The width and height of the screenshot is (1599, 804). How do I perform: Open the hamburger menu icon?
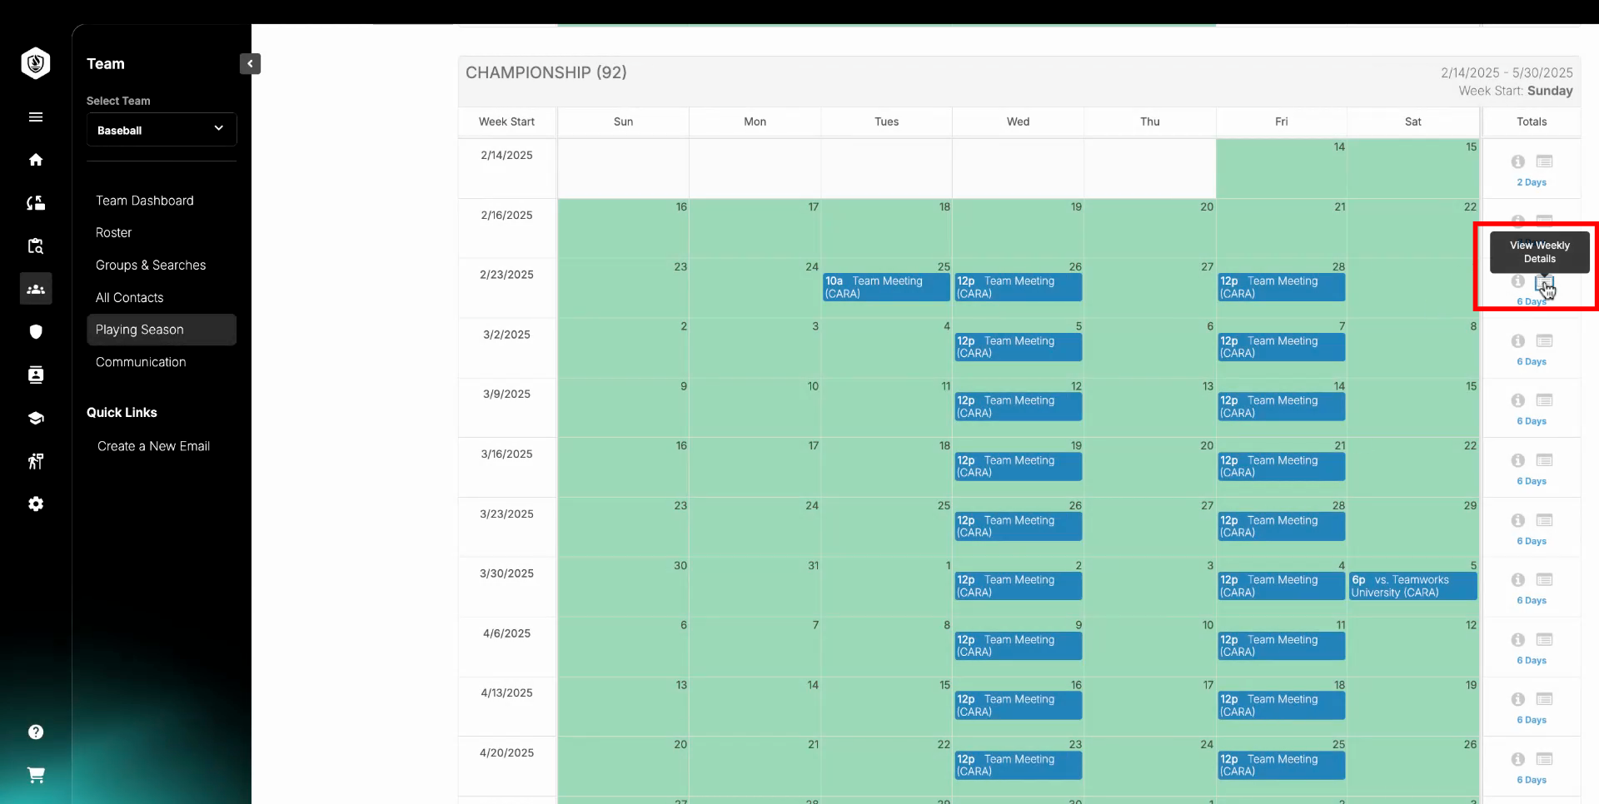[x=36, y=117]
